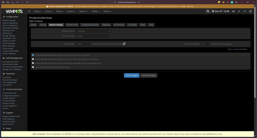Expand the Reports menu
Screen dimensions: 257x138
click(84, 11)
